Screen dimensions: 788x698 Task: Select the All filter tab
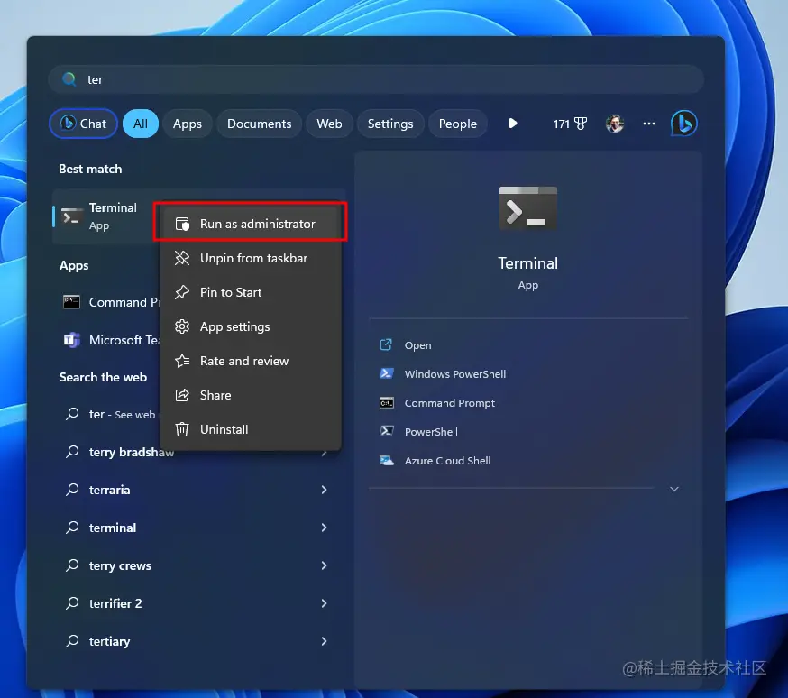click(x=141, y=124)
